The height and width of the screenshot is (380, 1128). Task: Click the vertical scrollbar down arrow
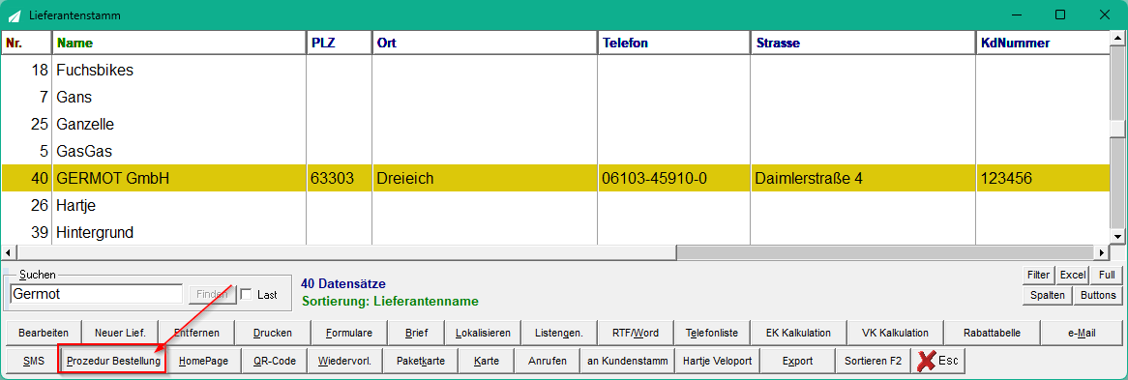[x=1117, y=236]
